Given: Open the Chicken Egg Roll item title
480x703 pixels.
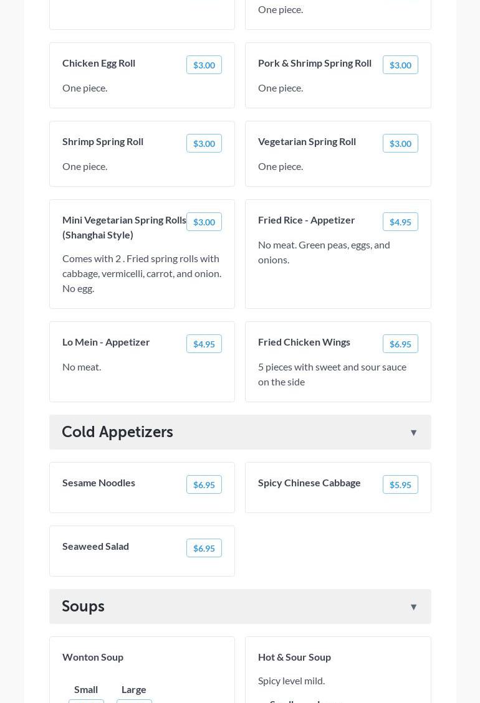Looking at the screenshot, I should click(x=98, y=63).
